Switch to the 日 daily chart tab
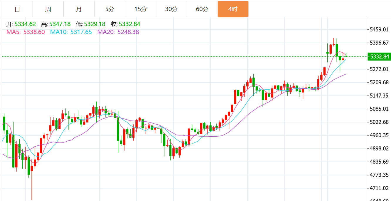This screenshot has height=201, width=391. click(17, 9)
